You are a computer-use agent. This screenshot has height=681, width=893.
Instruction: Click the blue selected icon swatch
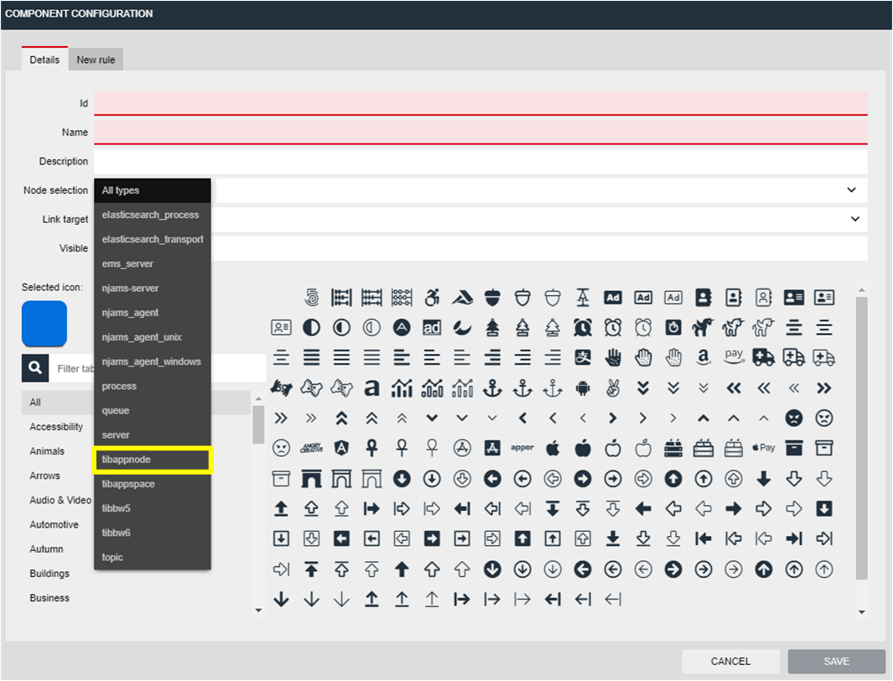[44, 324]
